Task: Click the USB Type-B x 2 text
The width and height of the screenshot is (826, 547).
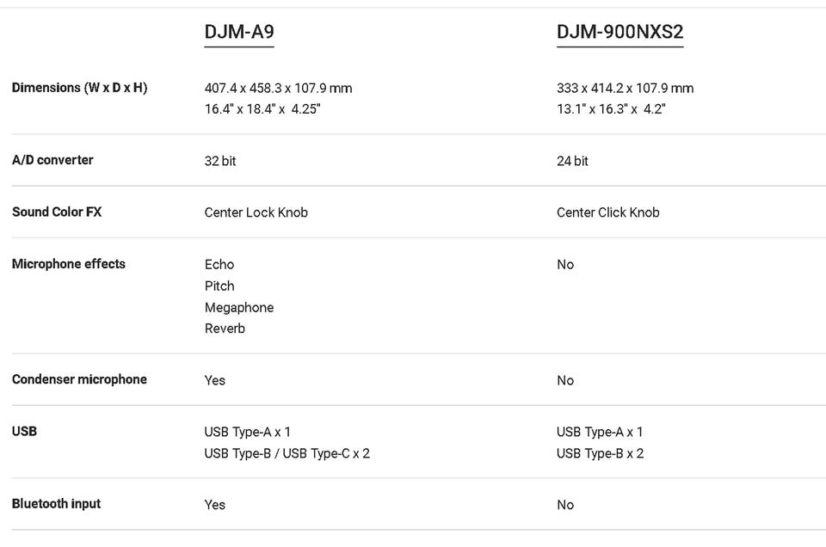Action: pos(600,453)
